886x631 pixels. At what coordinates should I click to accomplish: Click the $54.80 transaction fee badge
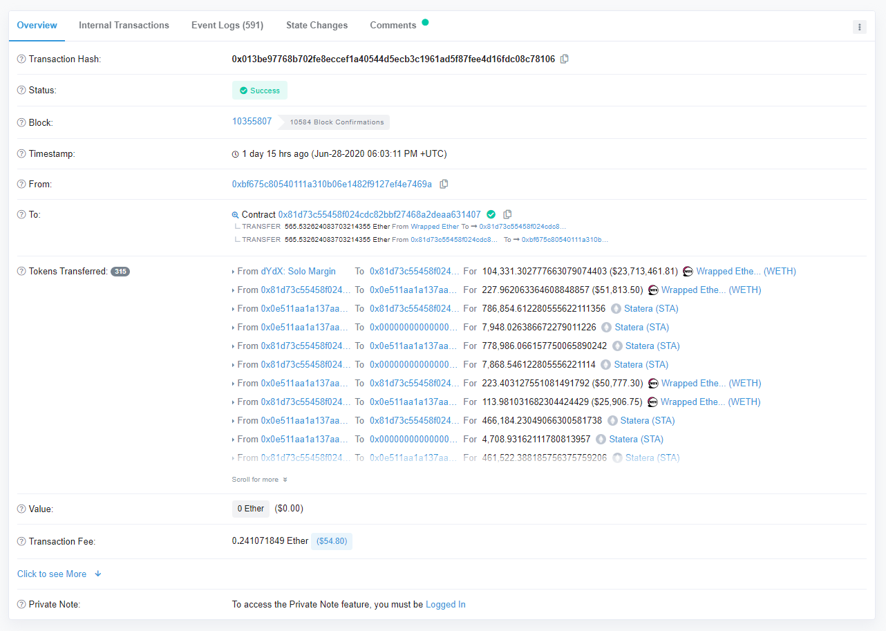[331, 542]
